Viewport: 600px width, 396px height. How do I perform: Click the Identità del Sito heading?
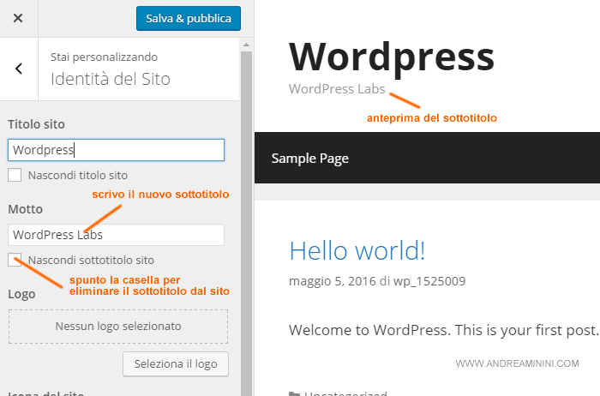111,79
